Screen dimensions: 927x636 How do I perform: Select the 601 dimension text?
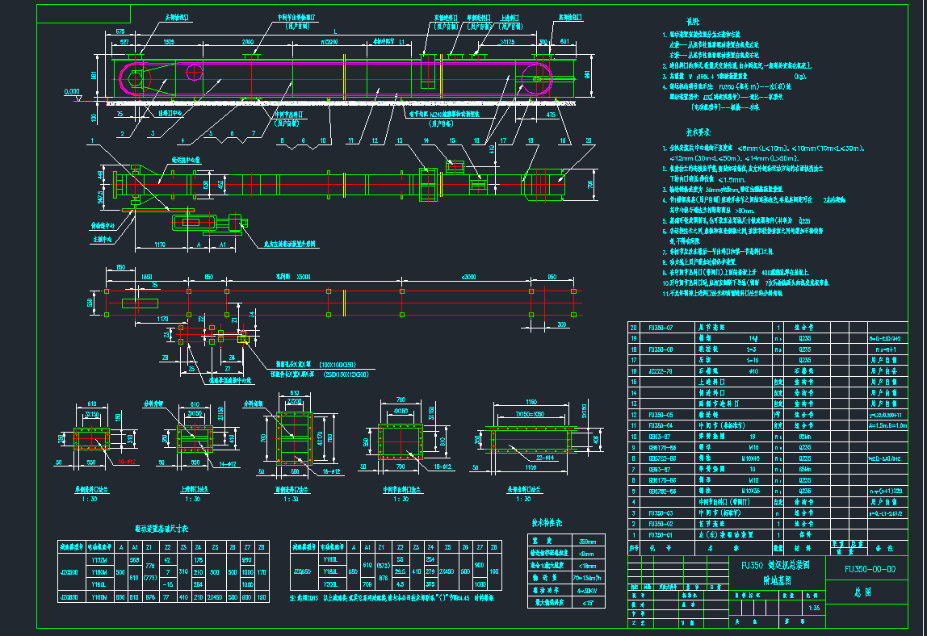[564, 42]
